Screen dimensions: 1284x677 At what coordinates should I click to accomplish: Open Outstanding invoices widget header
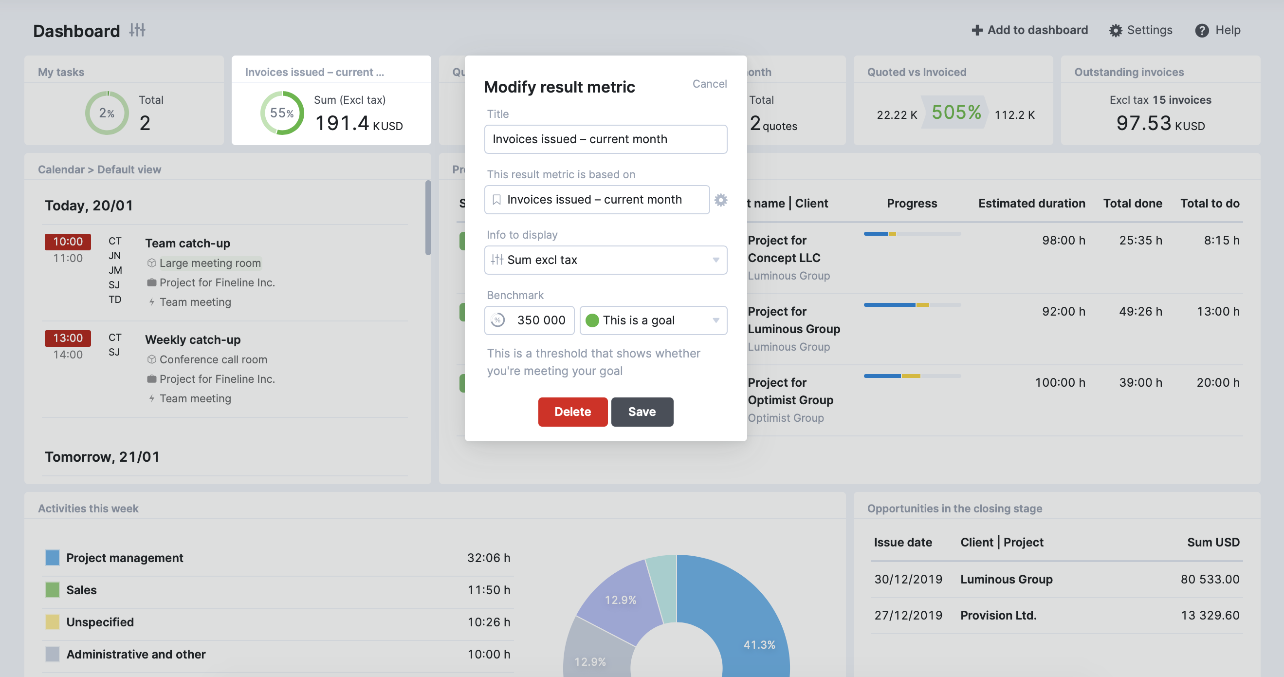coord(1129,73)
